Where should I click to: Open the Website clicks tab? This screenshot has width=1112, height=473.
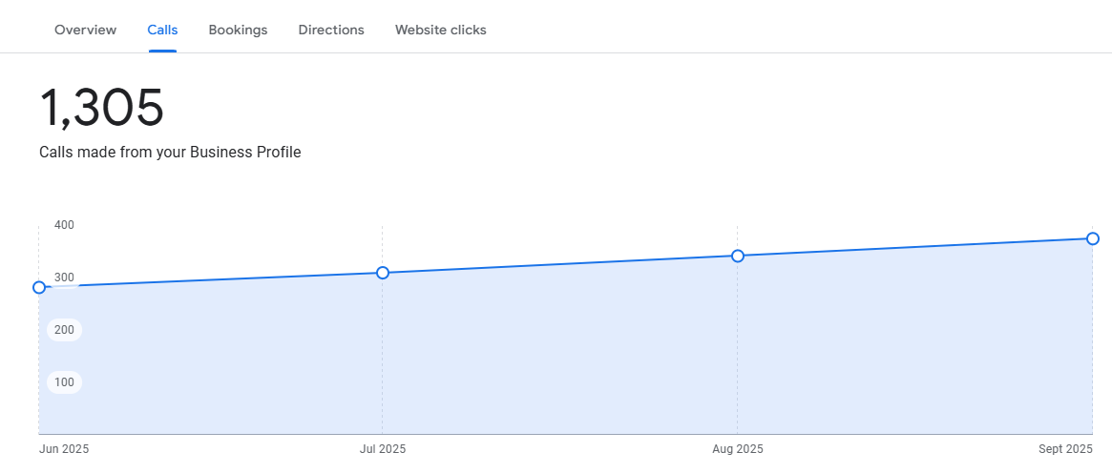point(440,30)
